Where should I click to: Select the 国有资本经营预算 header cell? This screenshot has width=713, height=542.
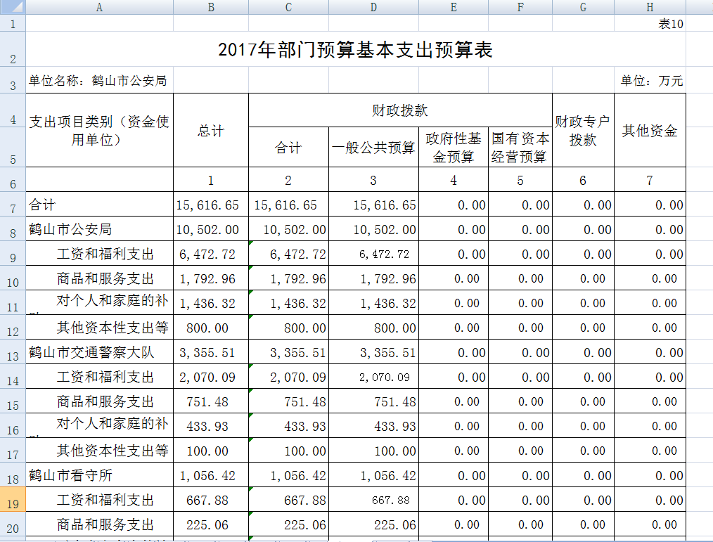click(520, 148)
